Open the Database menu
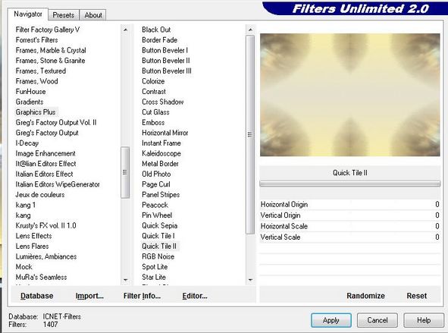Image resolution: width=448 pixels, height=333 pixels. [x=37, y=296]
